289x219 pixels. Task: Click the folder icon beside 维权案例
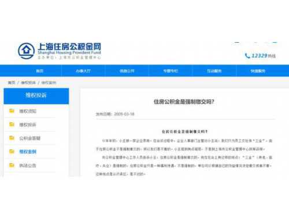pyautogui.click(x=12, y=152)
